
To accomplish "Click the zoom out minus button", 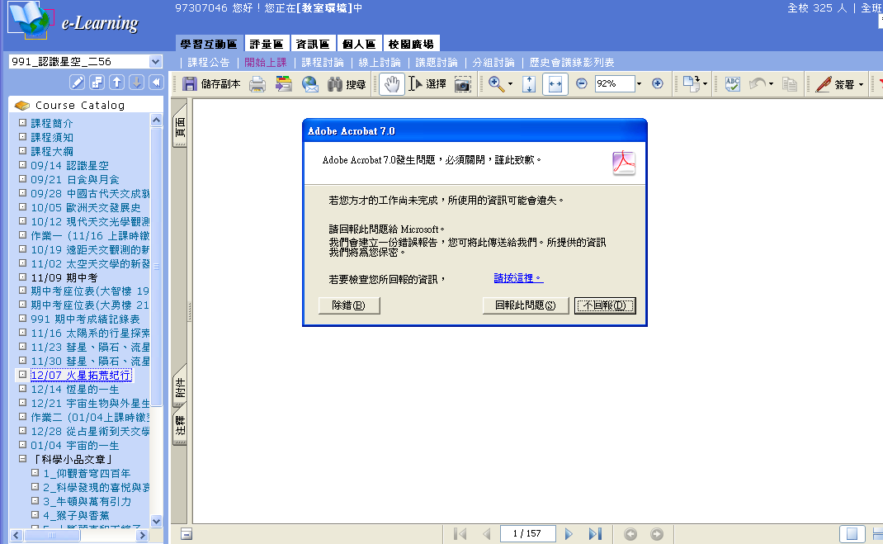I will (x=582, y=83).
